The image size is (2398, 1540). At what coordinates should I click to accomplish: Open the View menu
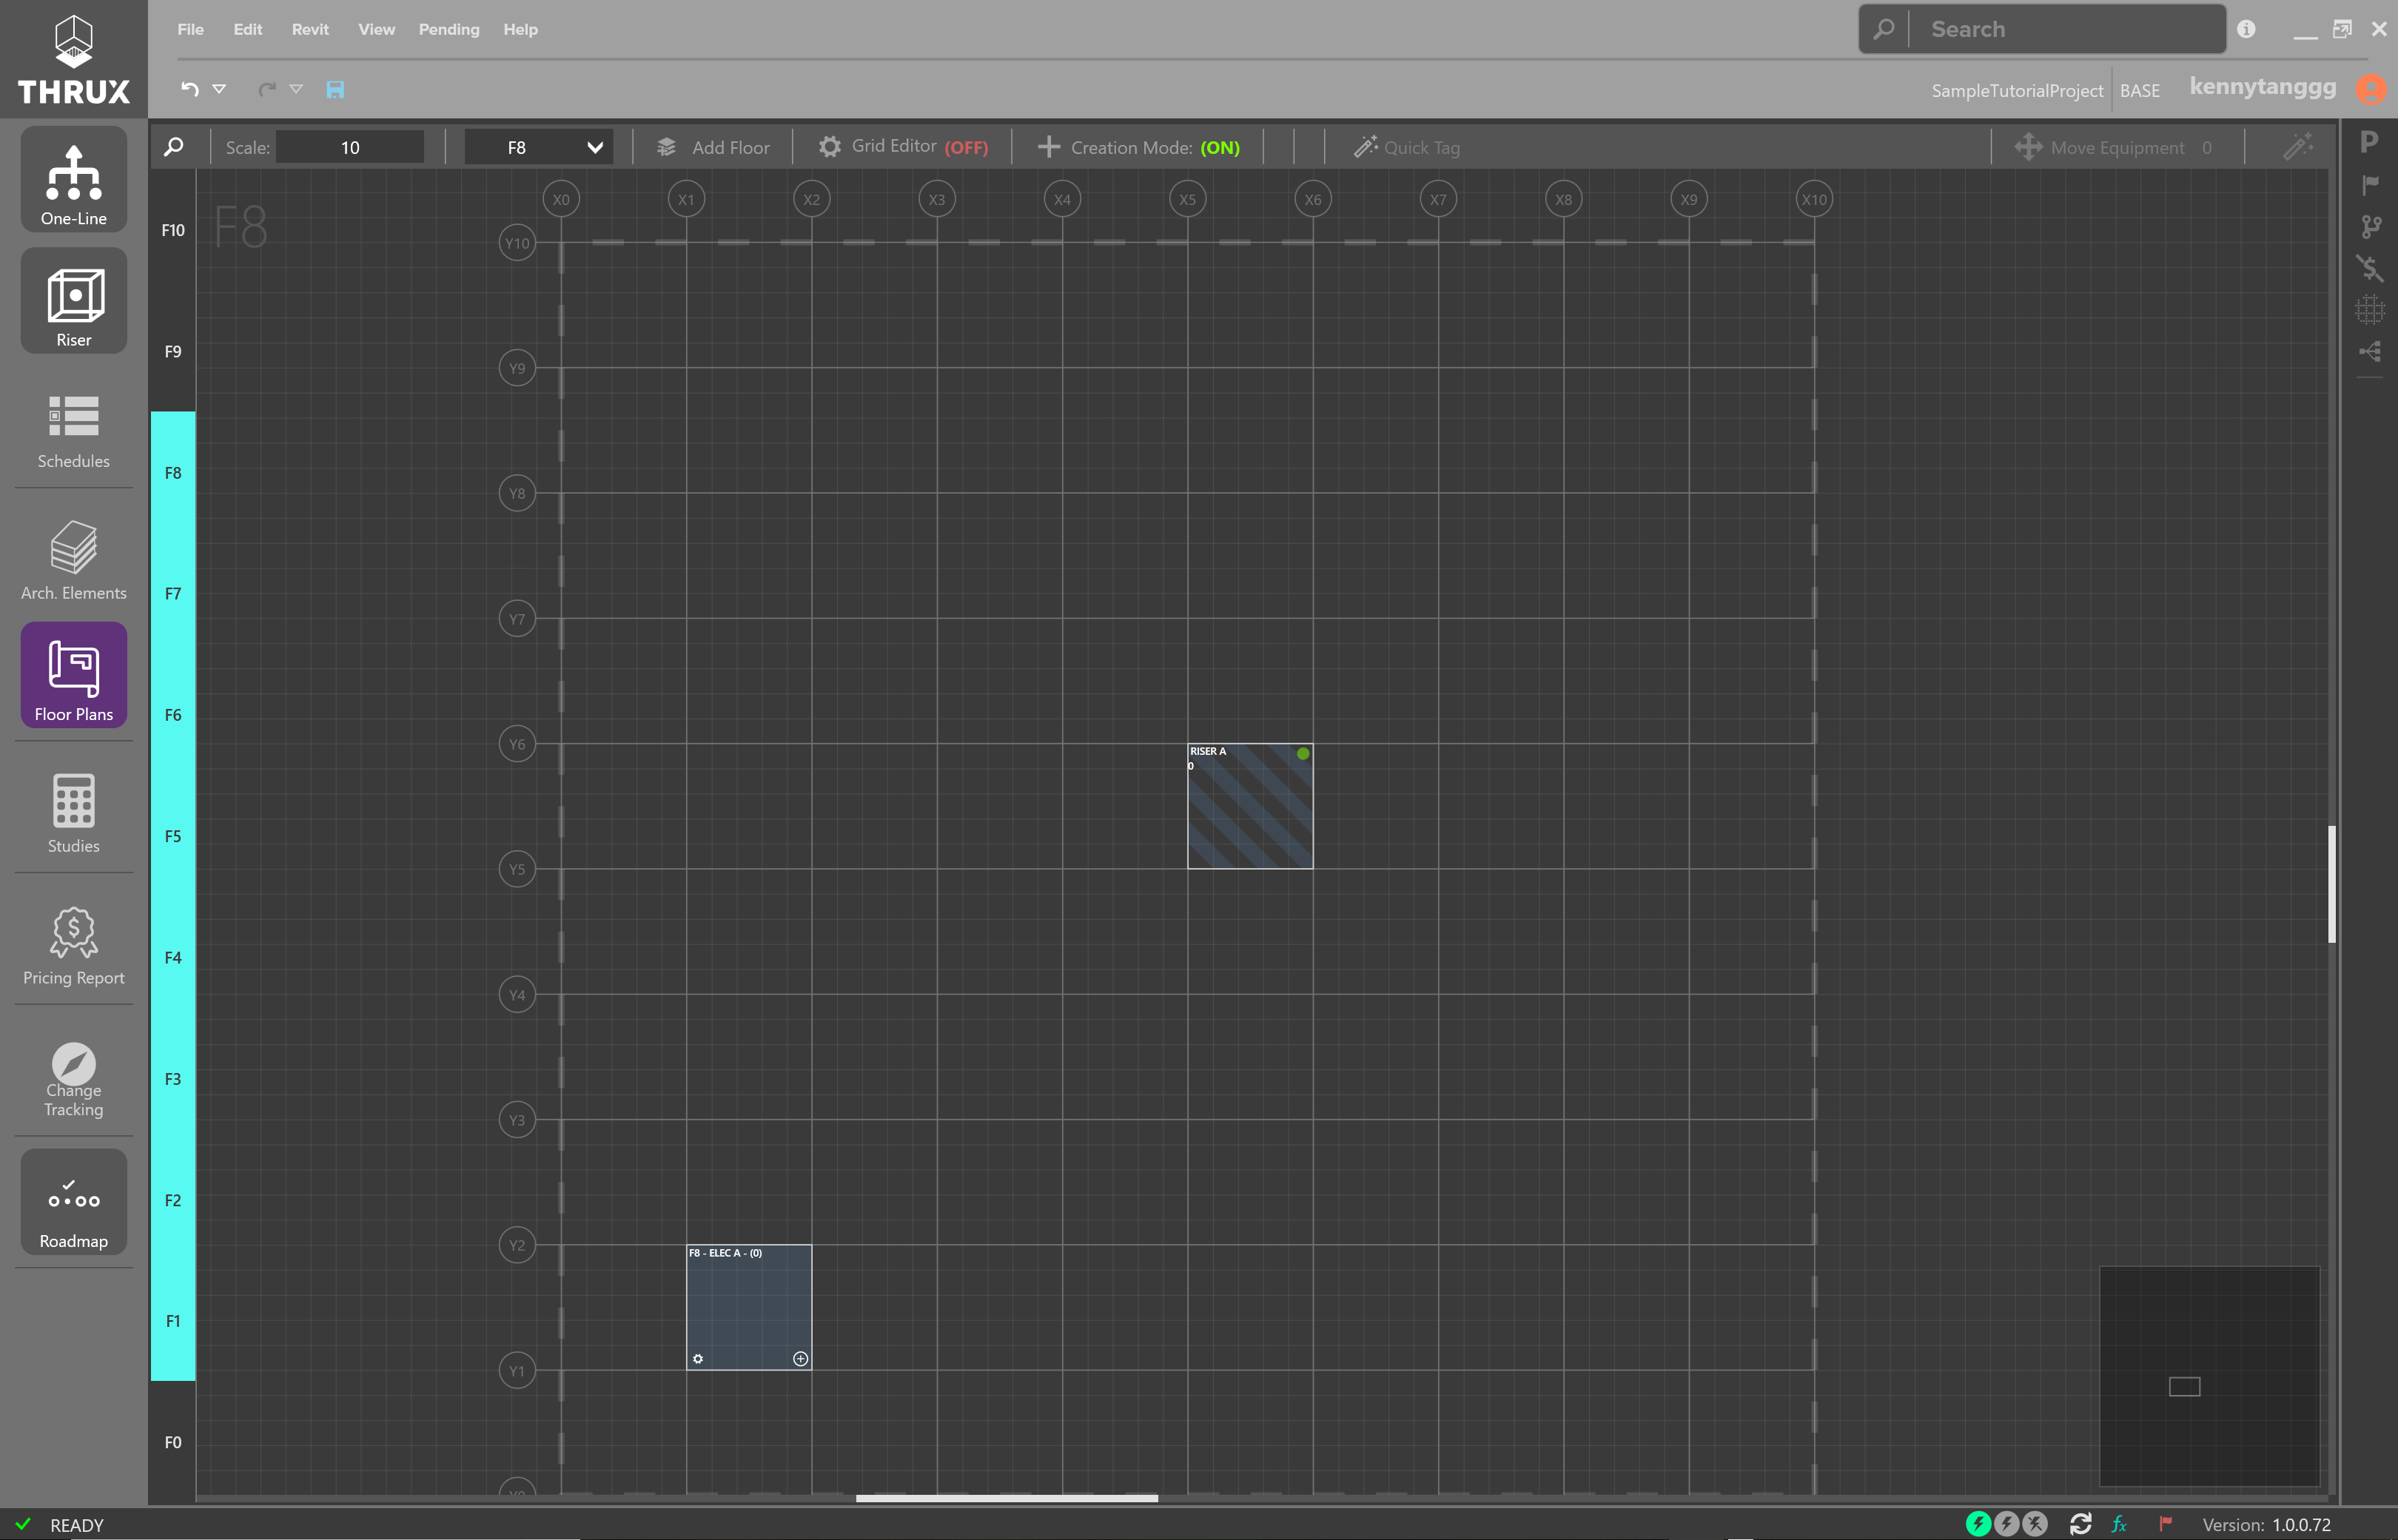[x=377, y=29]
